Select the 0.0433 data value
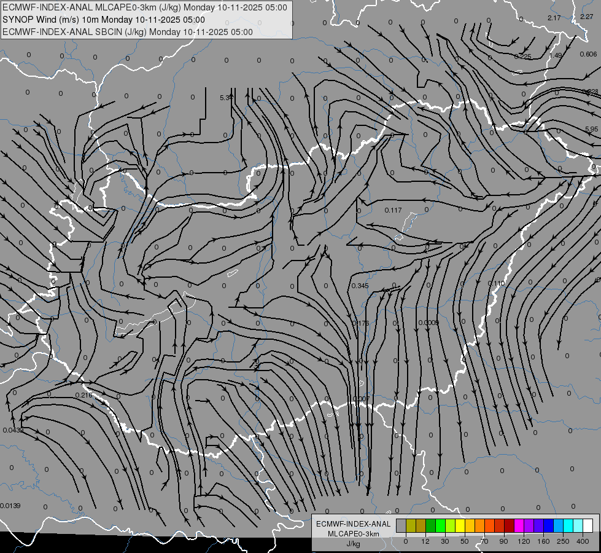Viewport: 601px width, 553px height. click(13, 430)
